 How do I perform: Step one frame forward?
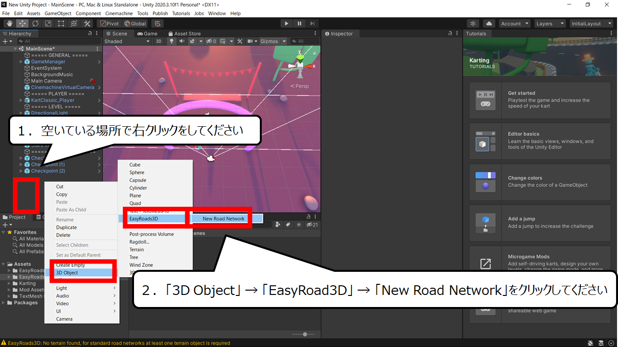pos(312,24)
